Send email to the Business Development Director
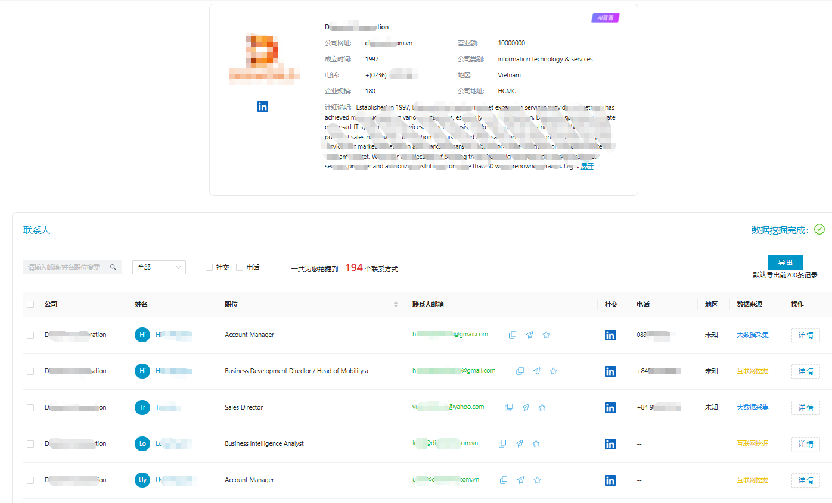This screenshot has height=503, width=832. click(x=537, y=371)
